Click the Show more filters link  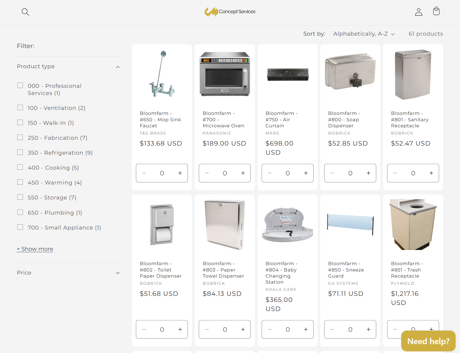(x=35, y=249)
